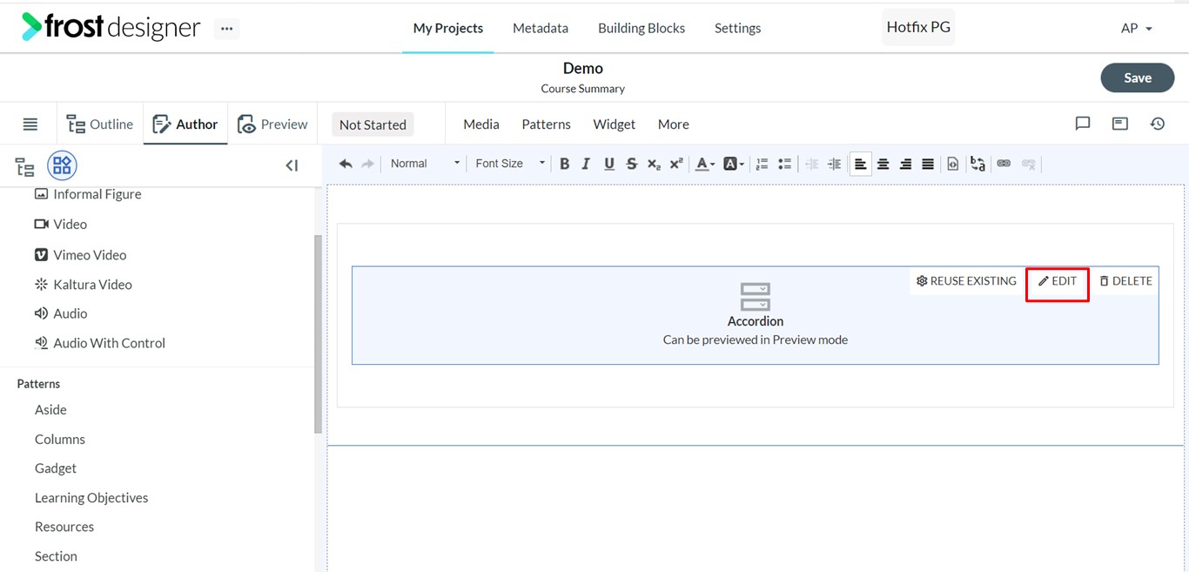1189x572 pixels.
Task: Open the Normal paragraph style dropdown
Action: pos(425,164)
